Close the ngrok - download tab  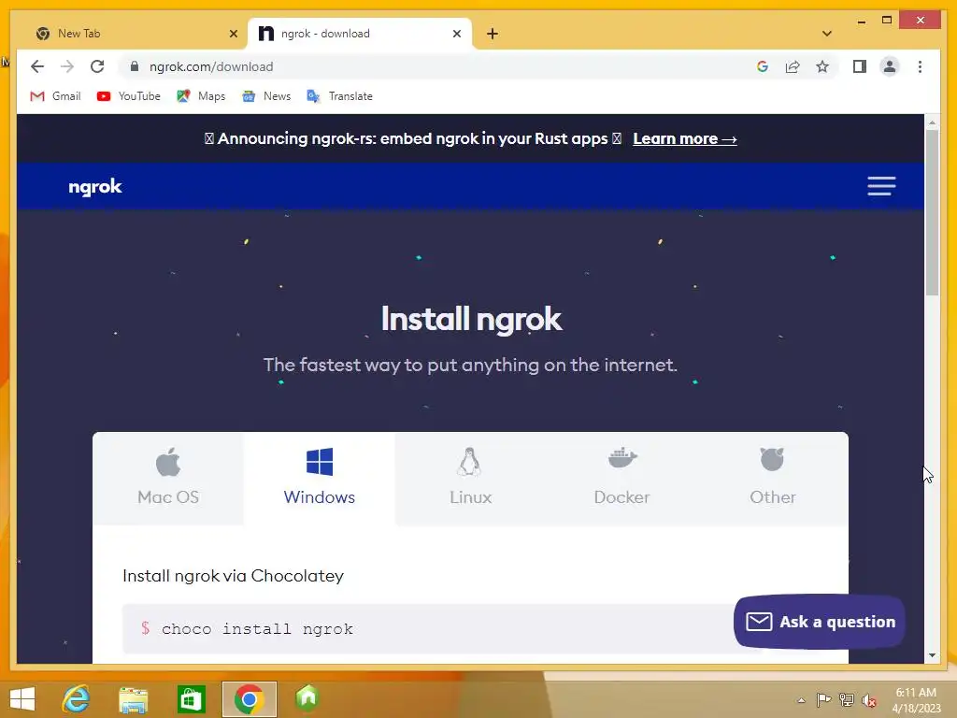pos(456,34)
